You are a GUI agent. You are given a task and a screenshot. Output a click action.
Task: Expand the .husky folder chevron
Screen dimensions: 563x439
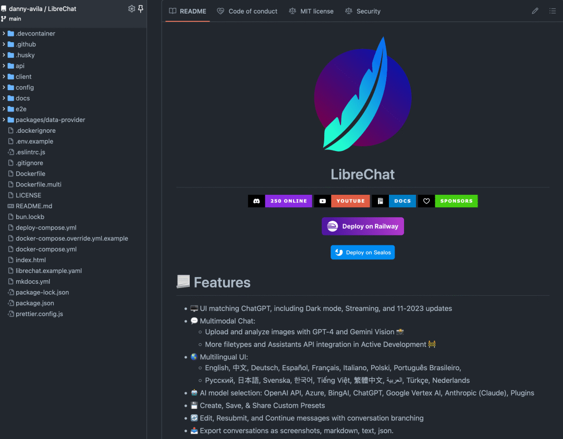coord(4,55)
